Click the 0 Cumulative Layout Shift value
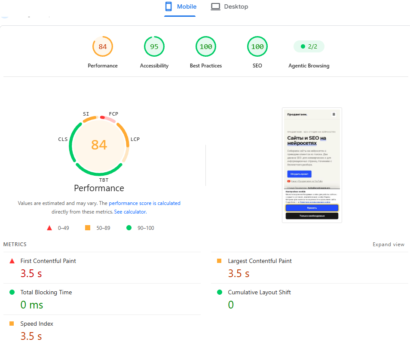410x345 pixels. coord(231,305)
